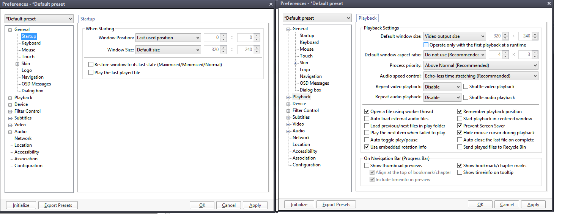The width and height of the screenshot is (562, 214).
Task: Select Mouse in left window tree
Action: [28, 50]
